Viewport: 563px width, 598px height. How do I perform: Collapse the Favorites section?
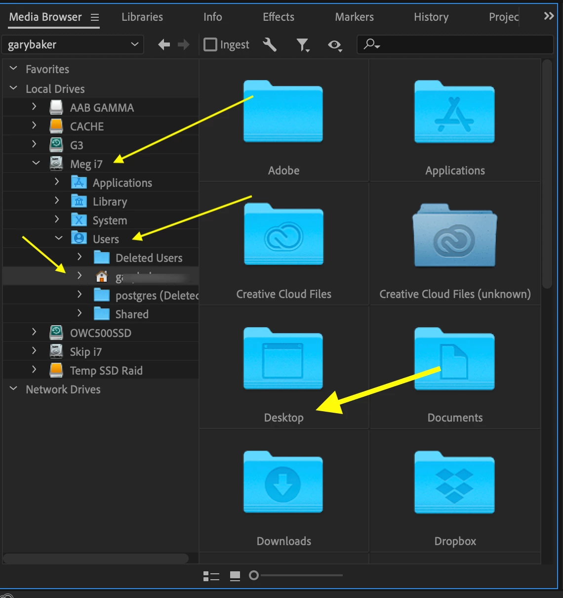pyautogui.click(x=13, y=68)
